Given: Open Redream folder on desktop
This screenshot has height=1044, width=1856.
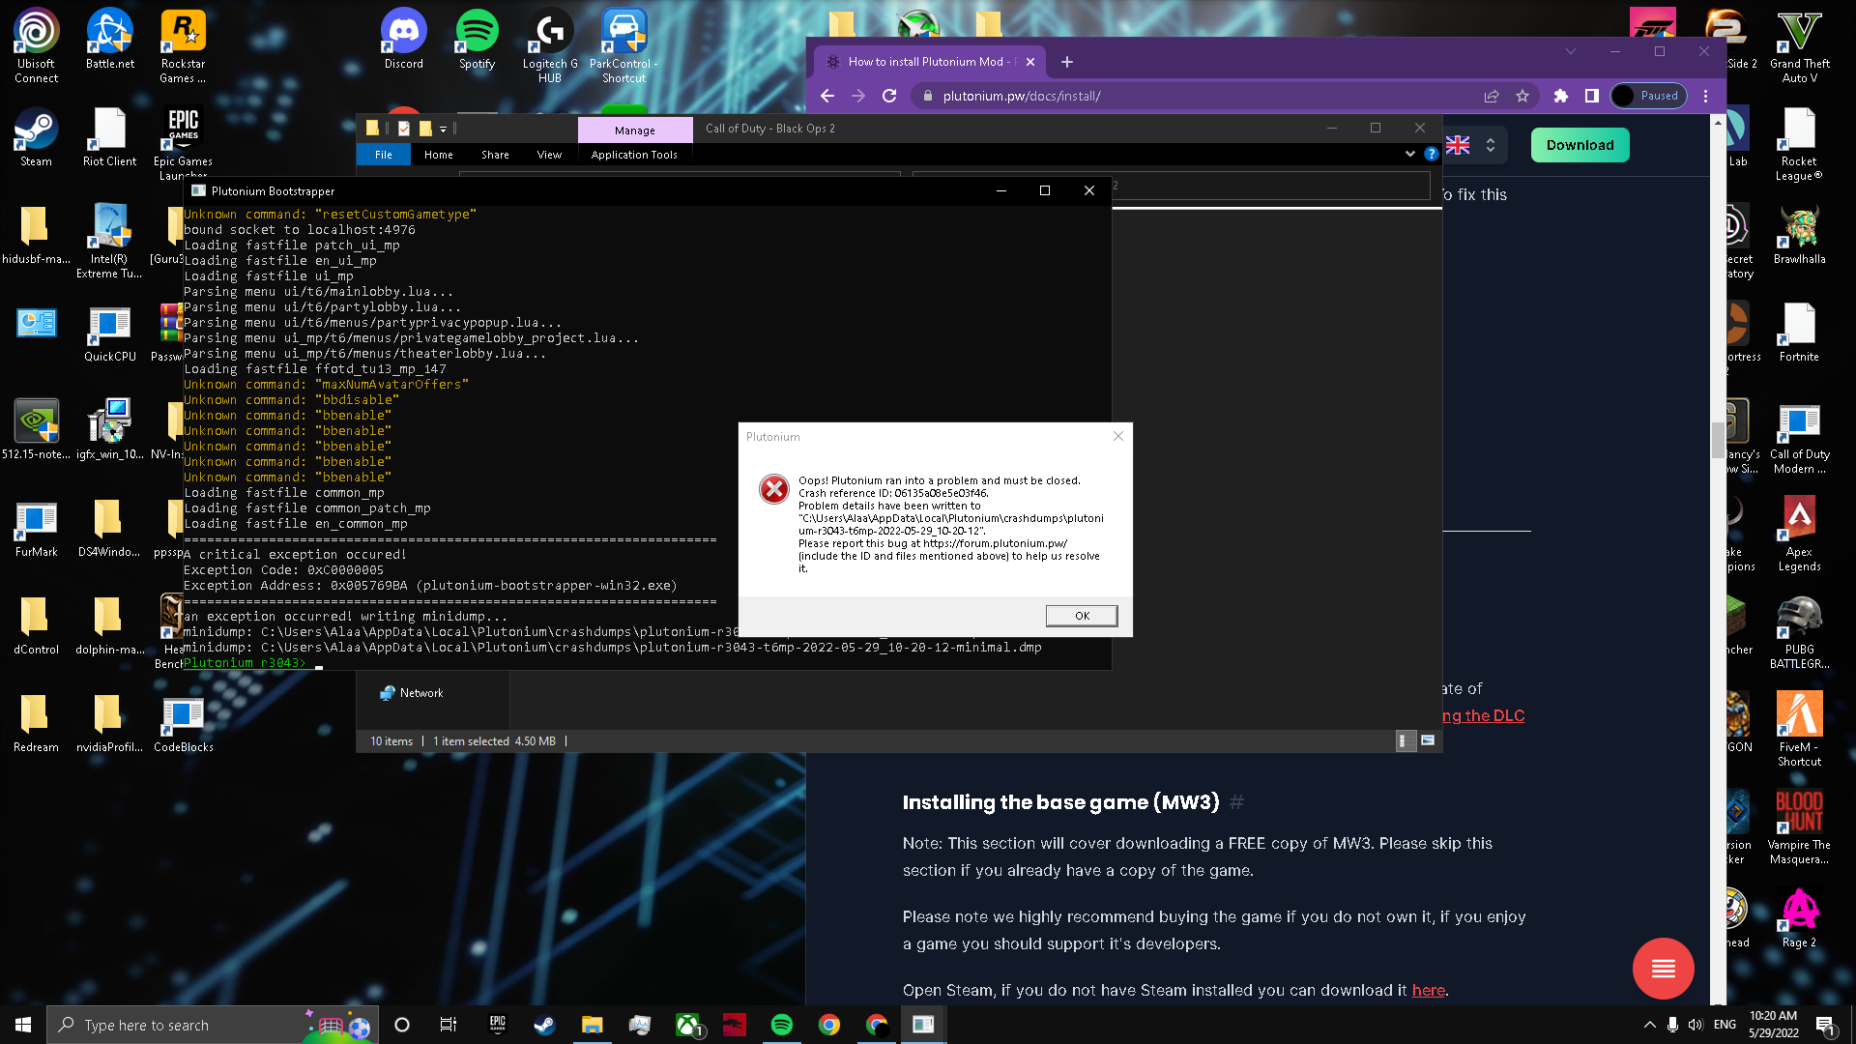Looking at the screenshot, I should (x=37, y=723).
